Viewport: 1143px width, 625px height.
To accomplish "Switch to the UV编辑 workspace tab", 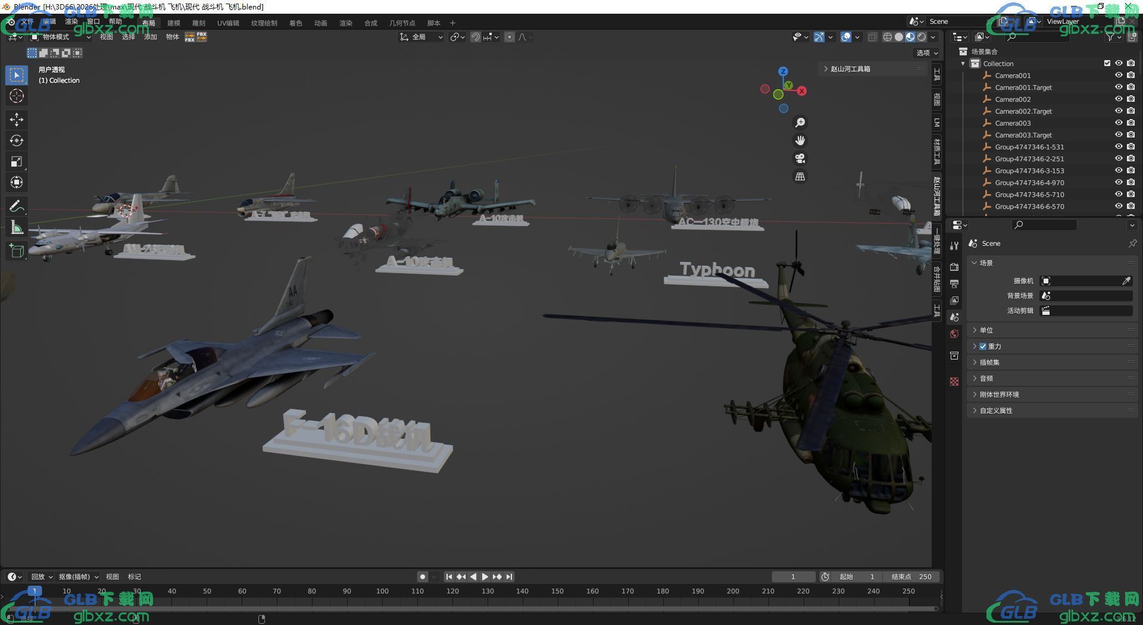I will tap(228, 23).
